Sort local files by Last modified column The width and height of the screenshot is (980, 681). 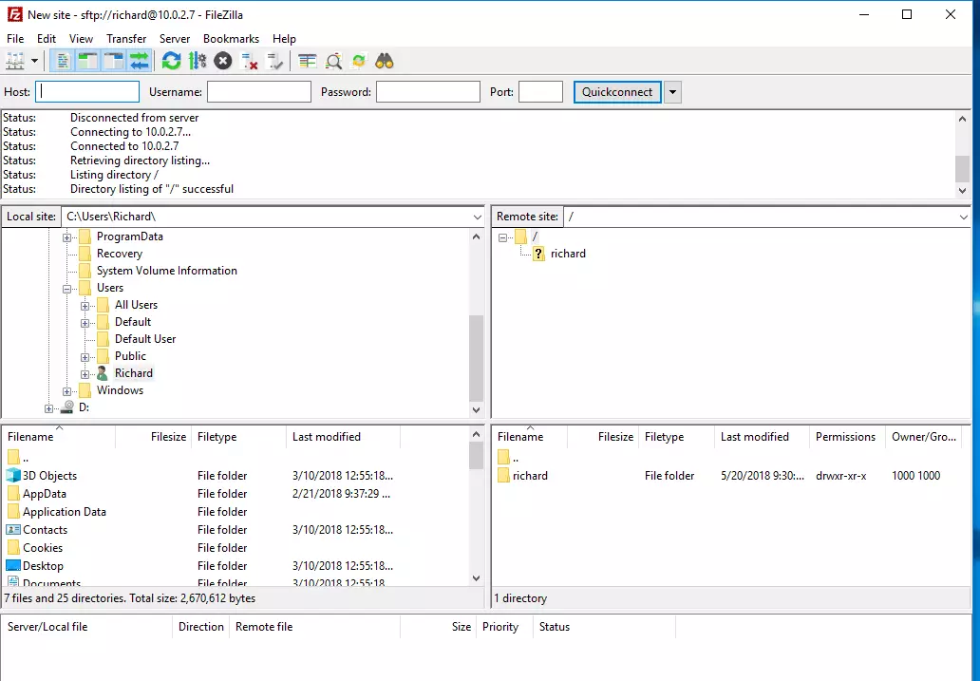coord(343,437)
